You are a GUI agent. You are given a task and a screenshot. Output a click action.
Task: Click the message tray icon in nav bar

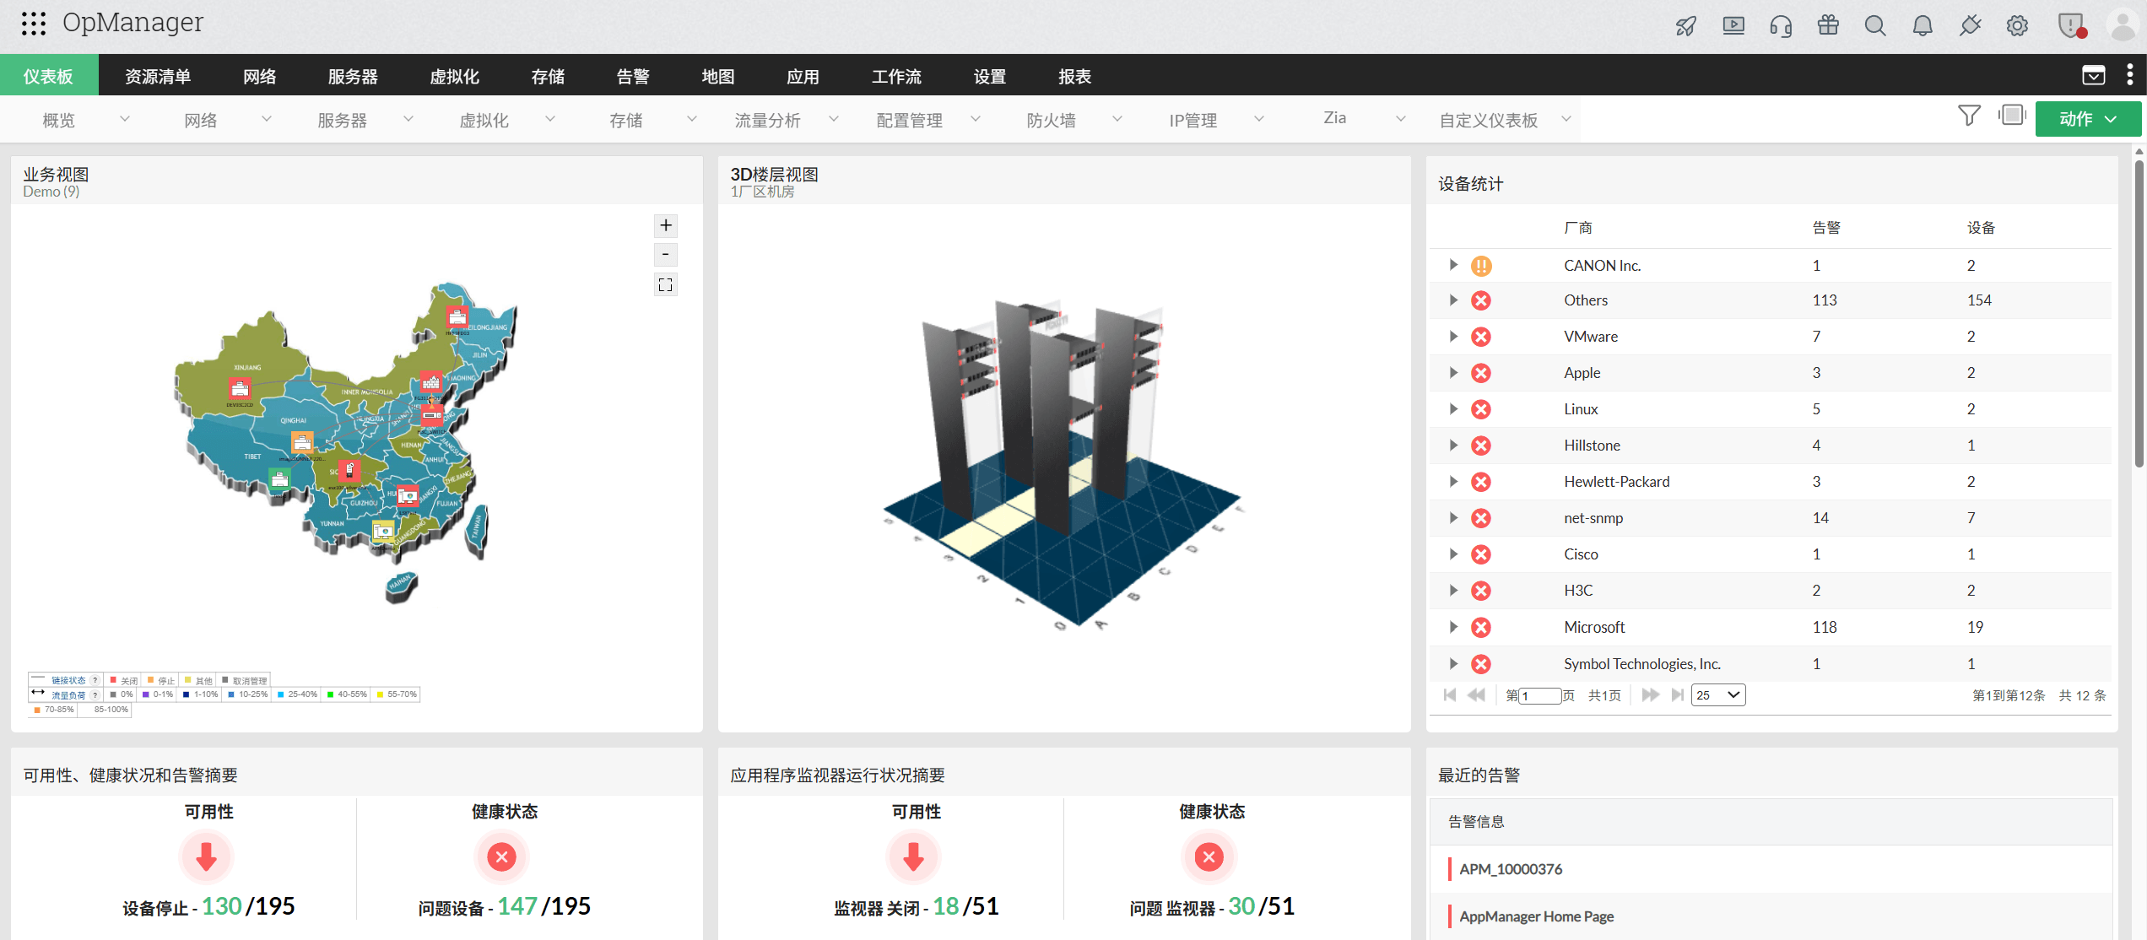2094,76
